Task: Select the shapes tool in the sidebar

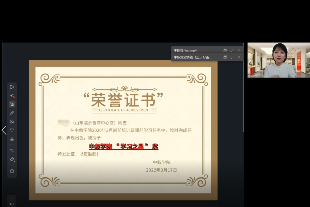Action: point(12,122)
